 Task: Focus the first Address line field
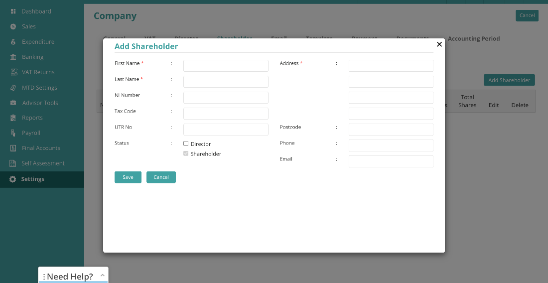click(x=391, y=66)
